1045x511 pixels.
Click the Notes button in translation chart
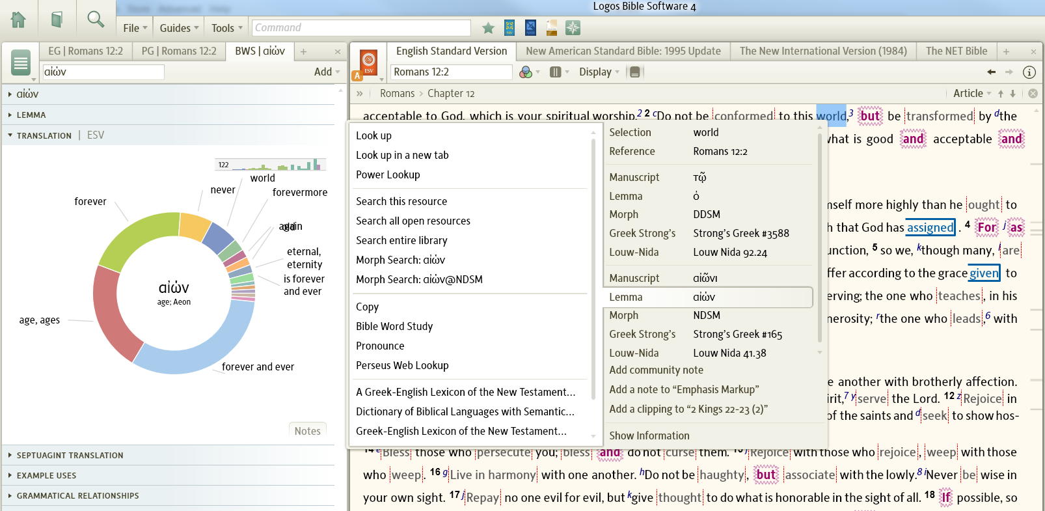[x=307, y=431]
